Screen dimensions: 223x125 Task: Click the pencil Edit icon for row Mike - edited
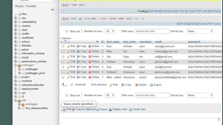69,77
